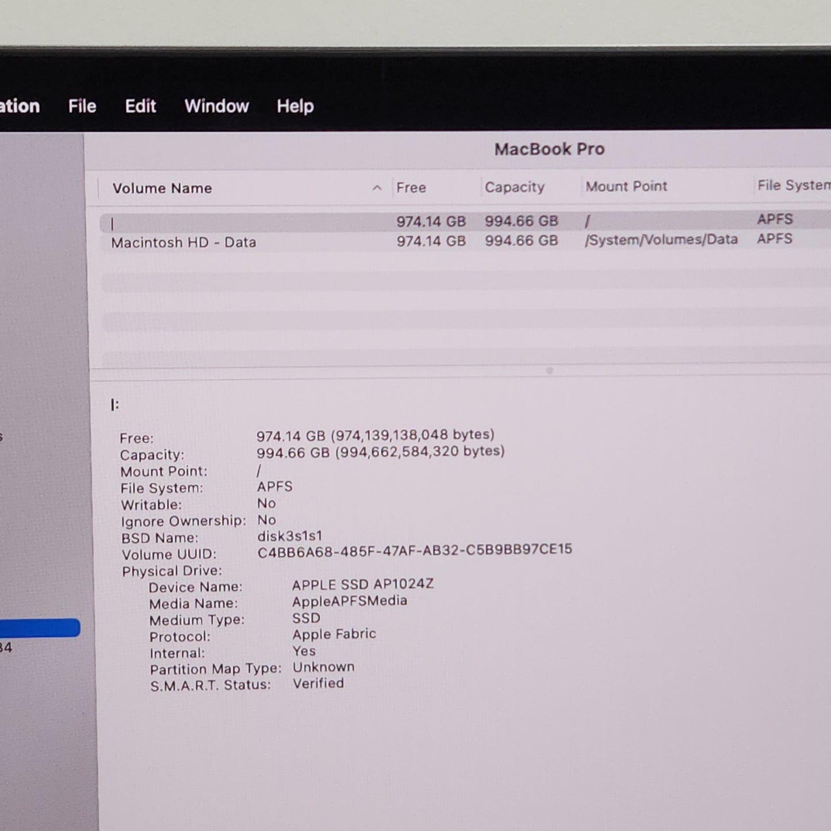This screenshot has width=831, height=831.
Task: Open the File menu
Action: (x=82, y=106)
